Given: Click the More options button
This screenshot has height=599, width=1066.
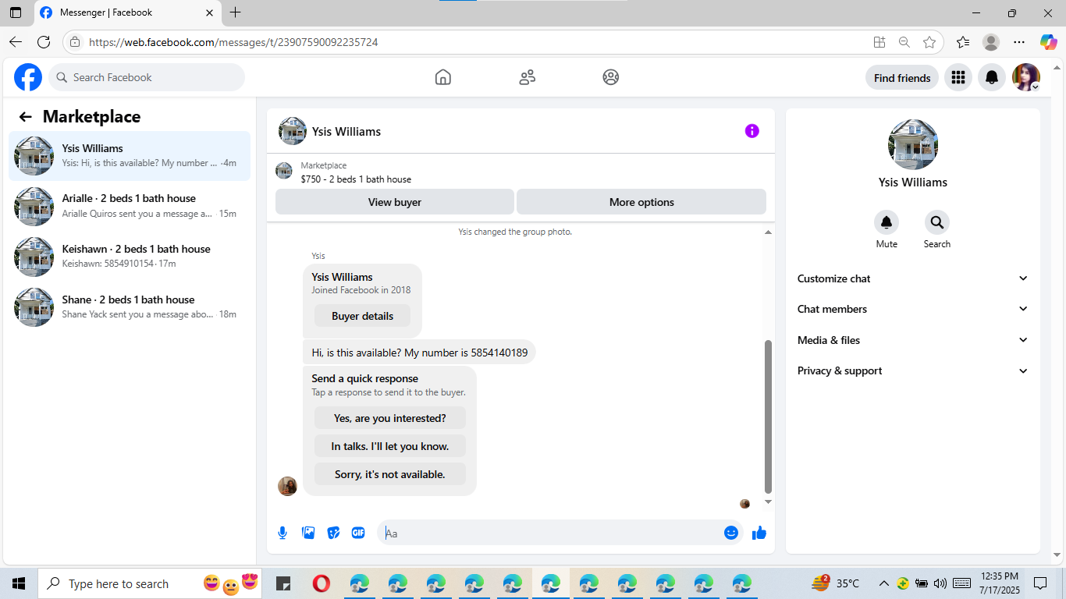Looking at the screenshot, I should pyautogui.click(x=641, y=202).
